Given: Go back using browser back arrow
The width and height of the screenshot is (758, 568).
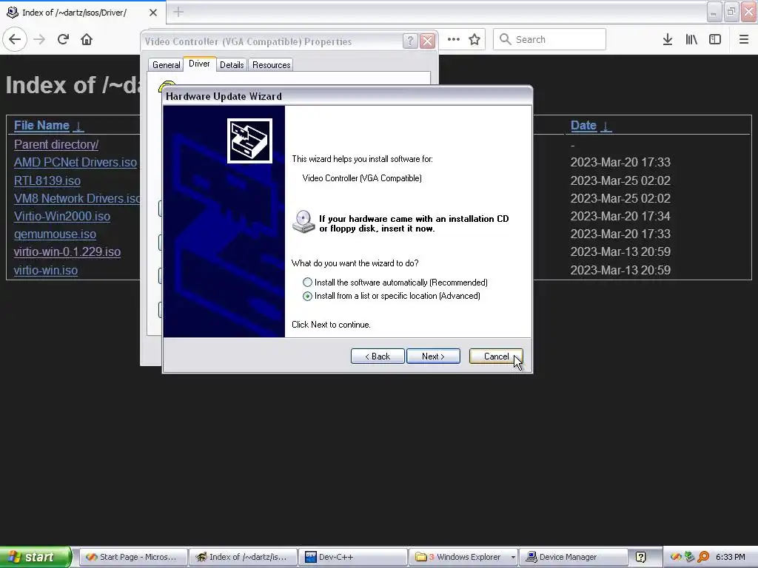Looking at the screenshot, I should click(15, 39).
